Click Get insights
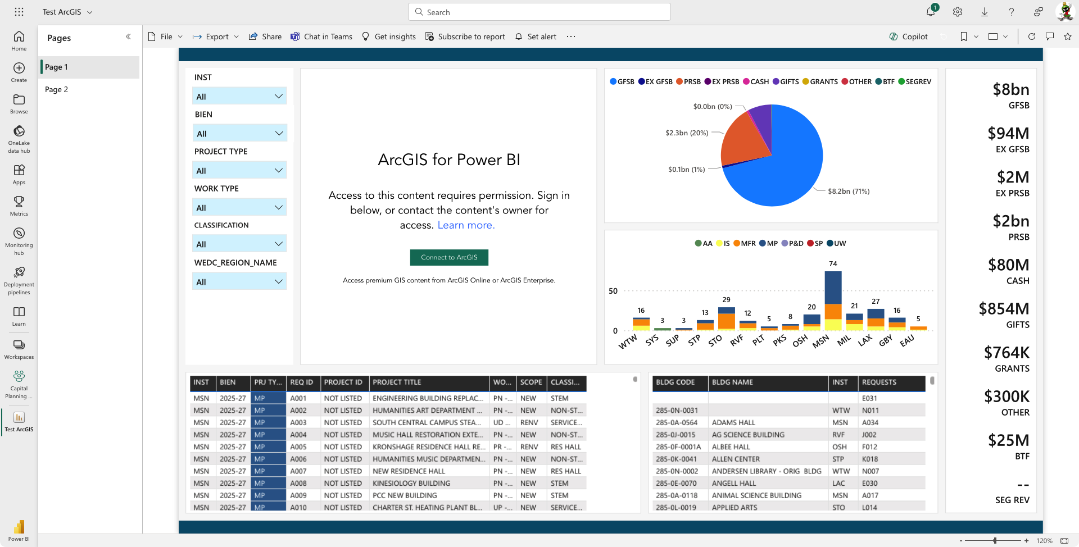Viewport: 1079px width, 547px height. point(389,37)
